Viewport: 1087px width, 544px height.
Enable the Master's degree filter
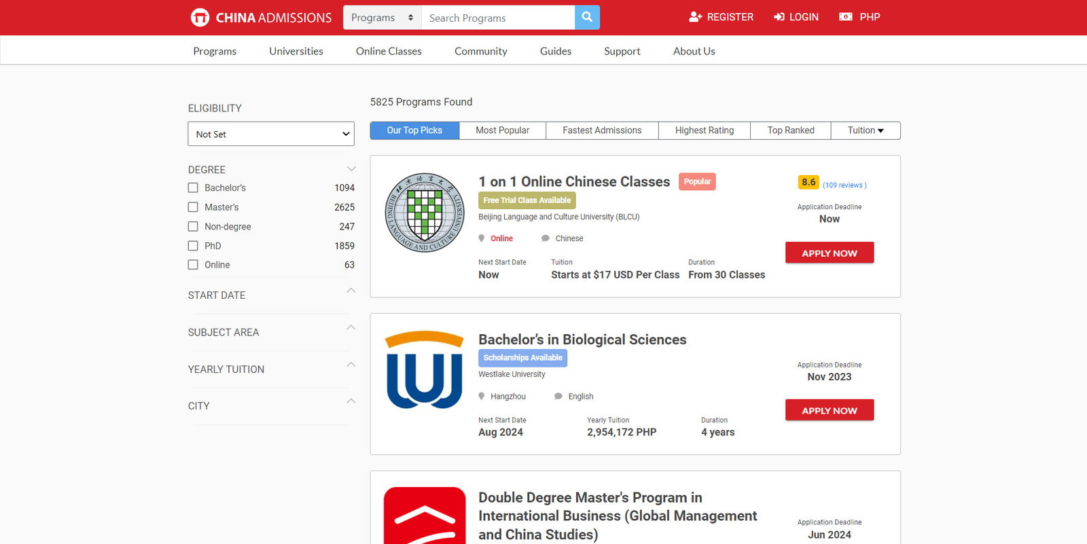[193, 207]
